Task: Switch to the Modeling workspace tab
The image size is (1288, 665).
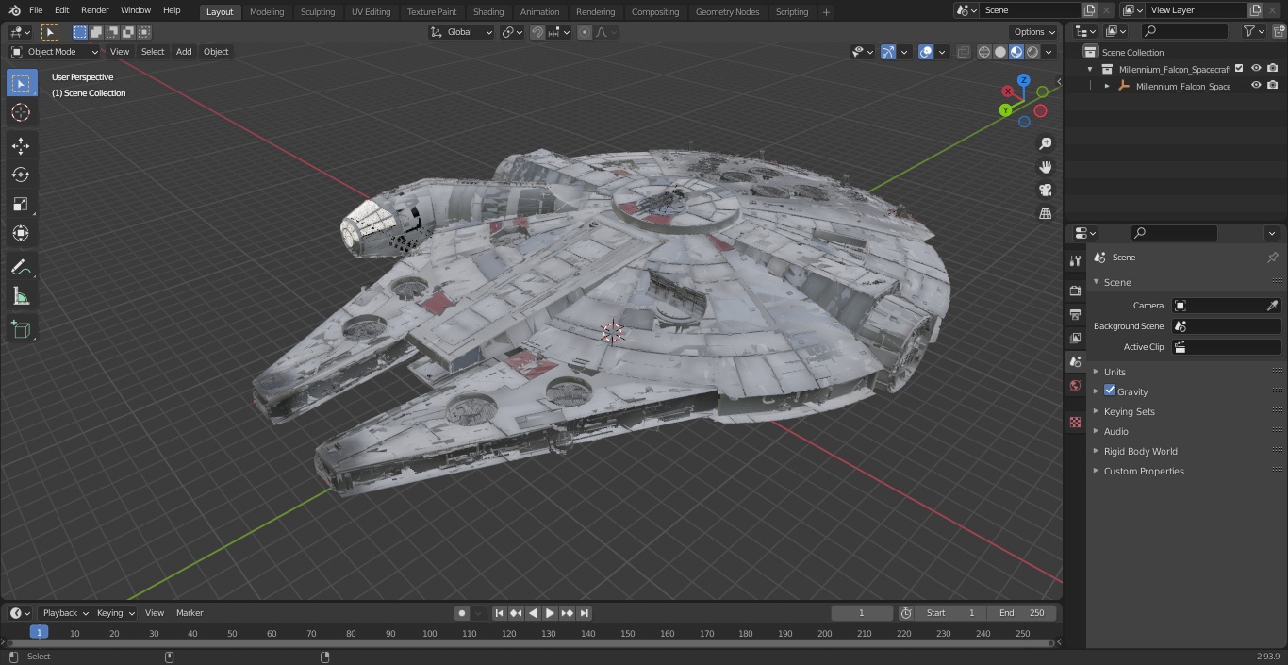Action: [x=267, y=12]
